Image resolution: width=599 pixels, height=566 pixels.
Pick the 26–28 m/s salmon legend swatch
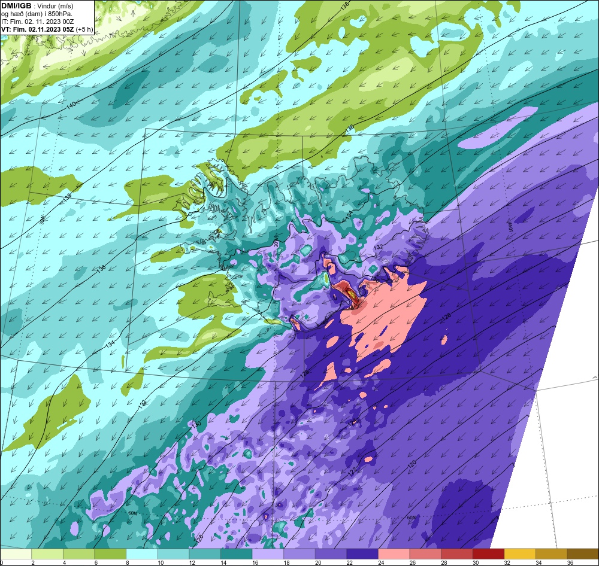pyautogui.click(x=425, y=554)
